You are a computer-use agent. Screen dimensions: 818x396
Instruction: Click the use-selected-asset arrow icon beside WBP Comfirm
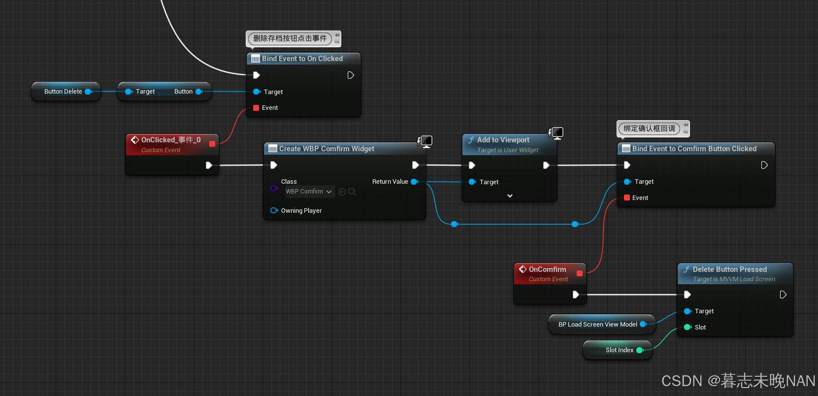(342, 192)
